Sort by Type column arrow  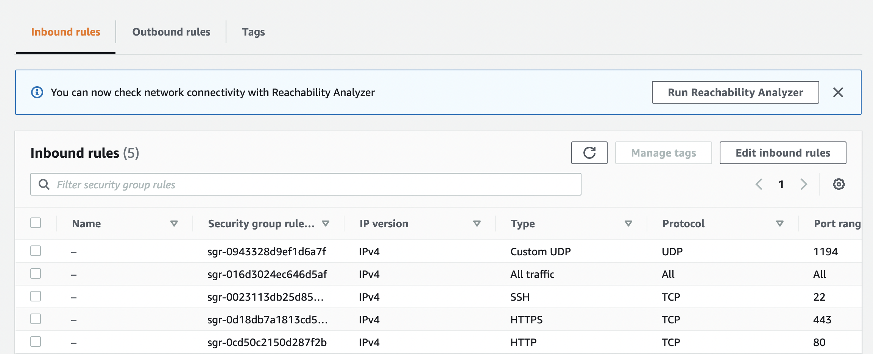point(628,224)
